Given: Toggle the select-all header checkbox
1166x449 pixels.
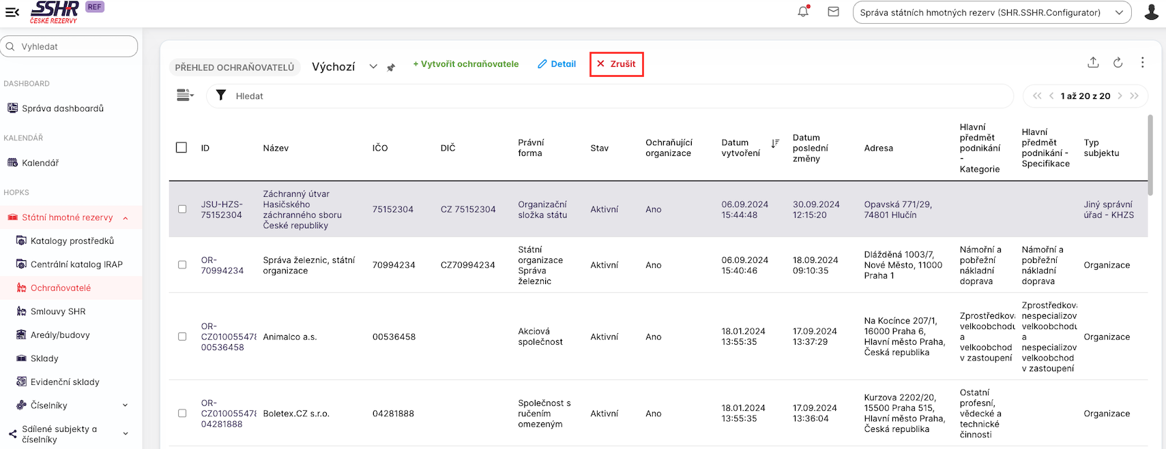Looking at the screenshot, I should (x=181, y=148).
